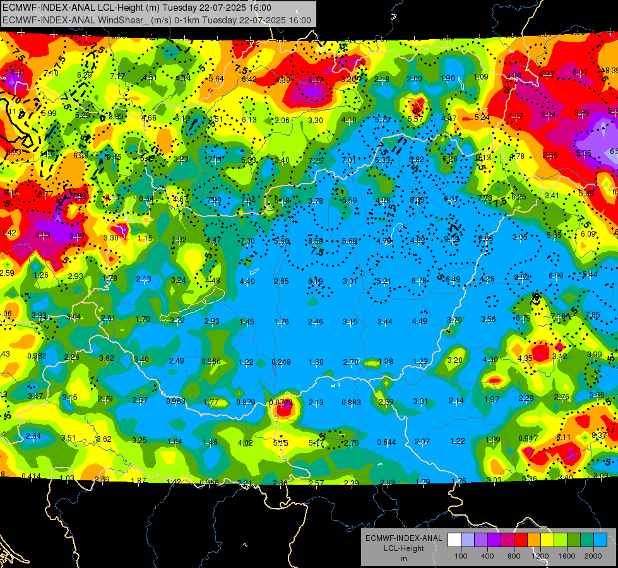
Task: Click the dark green swatch in the legend
Action: [574, 540]
